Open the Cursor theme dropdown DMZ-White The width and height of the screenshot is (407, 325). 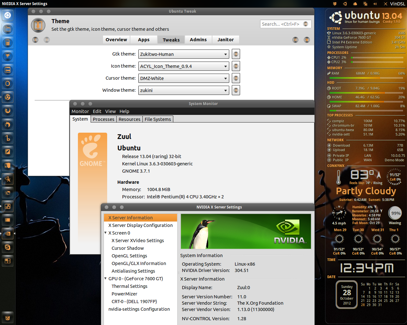coord(184,78)
